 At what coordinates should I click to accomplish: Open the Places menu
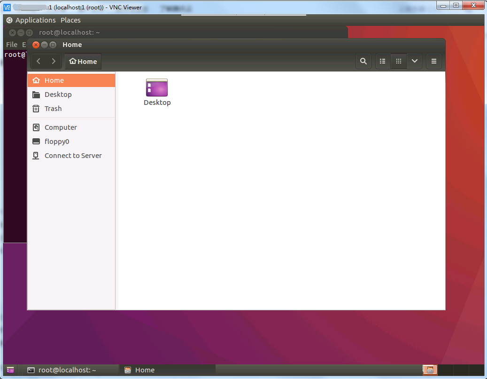(70, 20)
